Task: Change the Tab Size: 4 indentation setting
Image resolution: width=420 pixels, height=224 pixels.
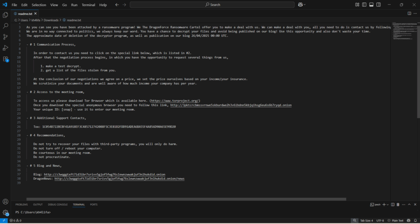Action: point(366,221)
